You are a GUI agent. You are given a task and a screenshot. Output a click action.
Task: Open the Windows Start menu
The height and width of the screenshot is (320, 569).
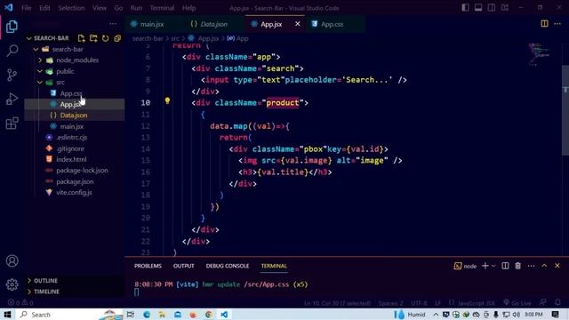click(x=8, y=314)
